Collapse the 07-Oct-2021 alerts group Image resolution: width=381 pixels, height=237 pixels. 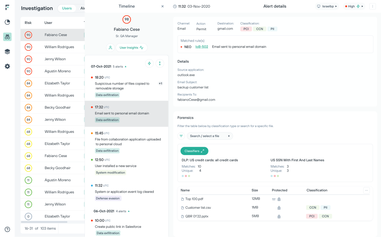click(125, 67)
